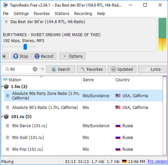Start recording with the Record button

coord(44,56)
